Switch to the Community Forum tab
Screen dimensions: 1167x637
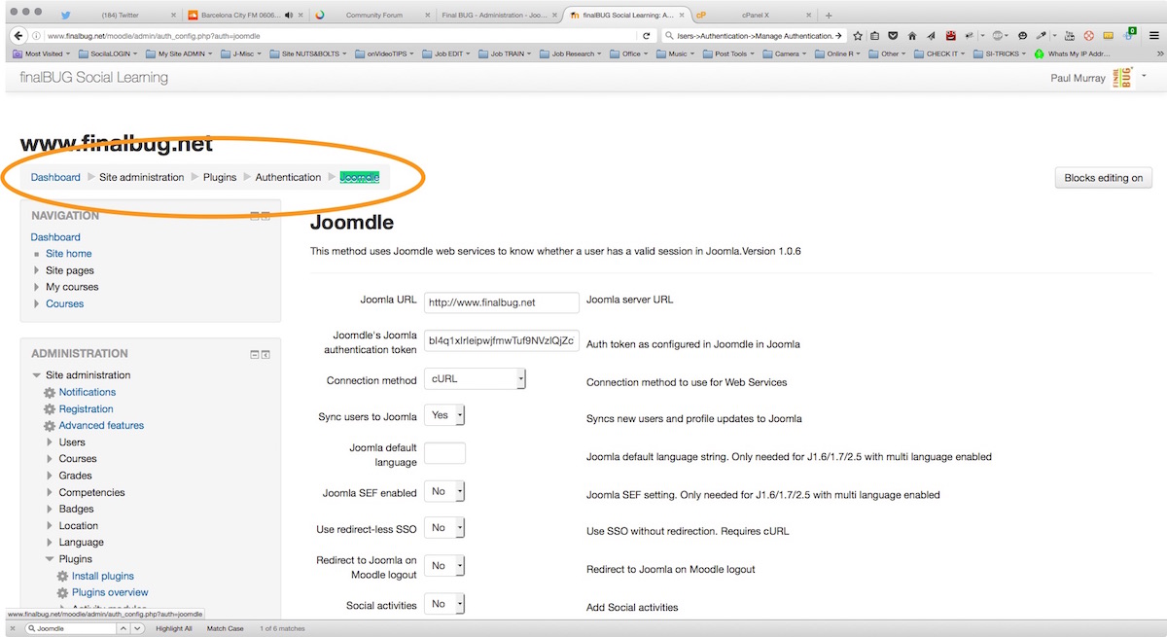click(374, 16)
